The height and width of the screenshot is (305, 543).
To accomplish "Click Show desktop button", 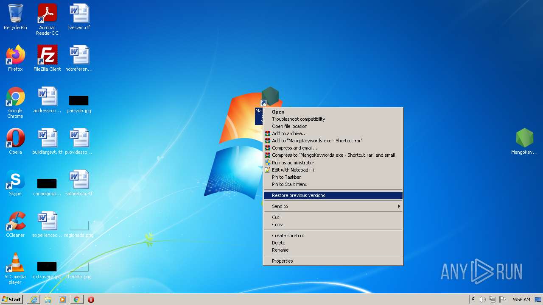I will 538,299.
